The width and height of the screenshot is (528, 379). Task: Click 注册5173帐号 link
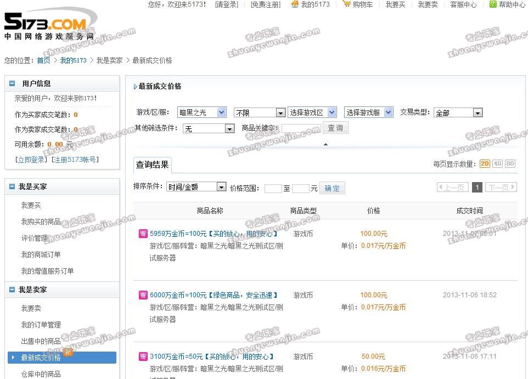click(75, 160)
